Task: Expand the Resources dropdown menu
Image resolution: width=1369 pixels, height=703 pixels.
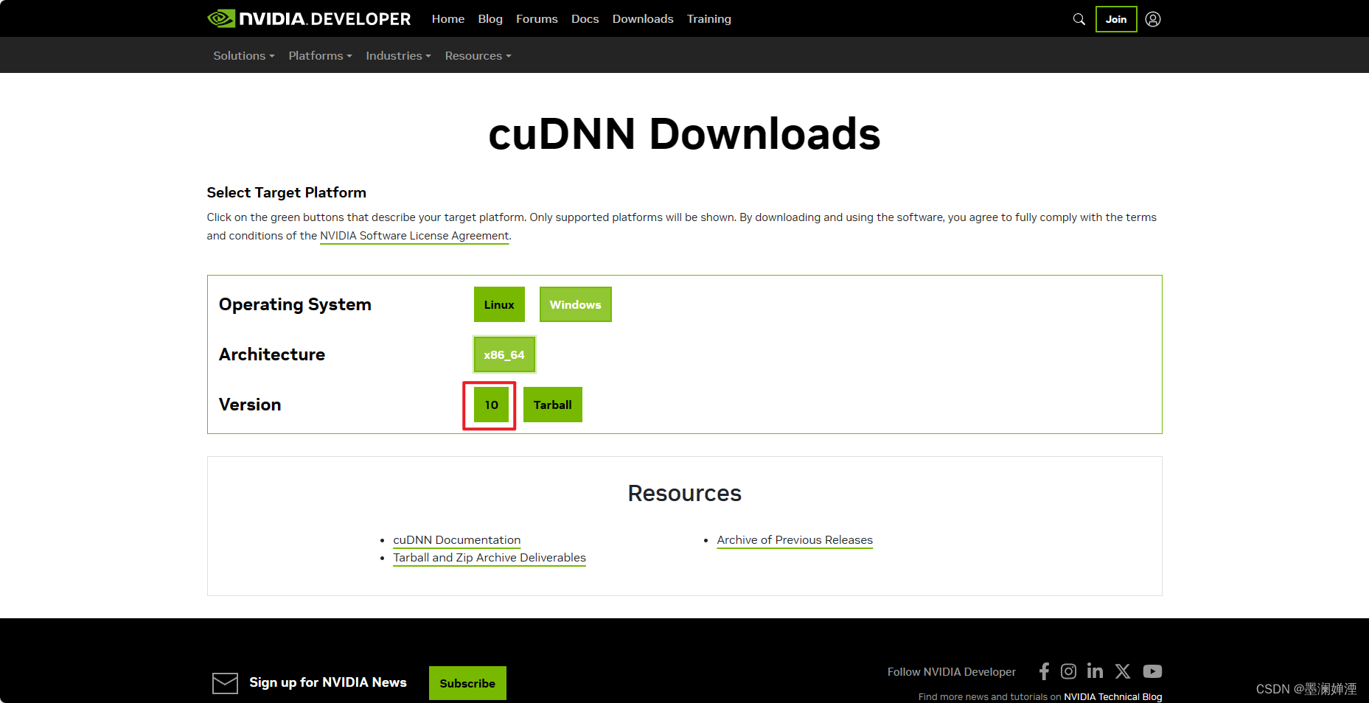Action: point(478,55)
